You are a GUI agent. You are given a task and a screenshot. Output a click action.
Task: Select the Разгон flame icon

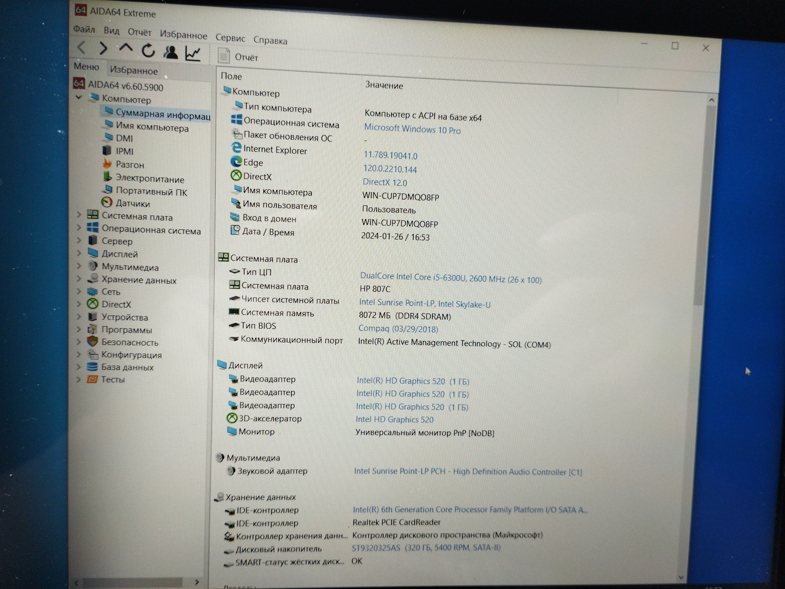[107, 164]
